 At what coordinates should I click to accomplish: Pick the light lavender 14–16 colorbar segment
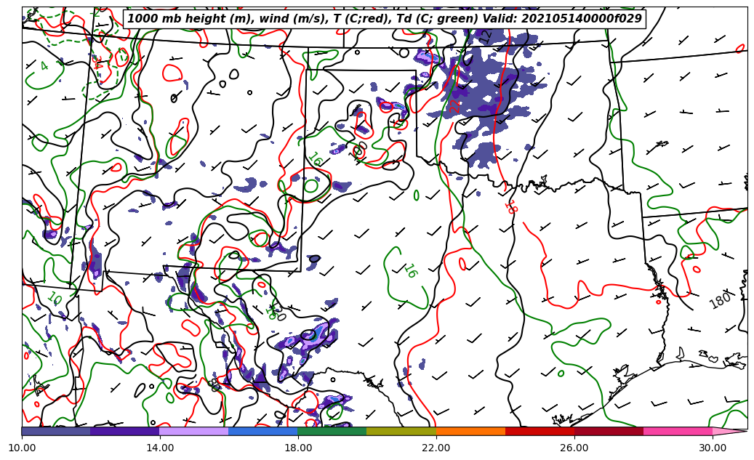[194, 431]
